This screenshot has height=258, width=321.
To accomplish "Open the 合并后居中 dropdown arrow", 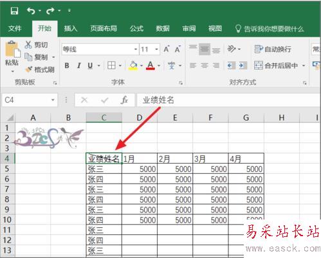I will point(304,65).
